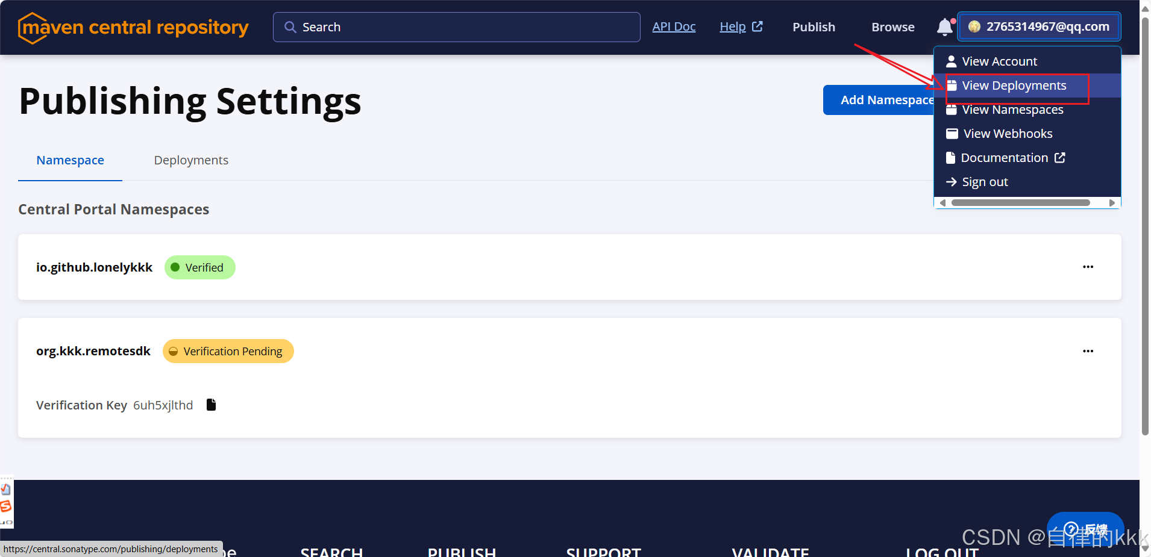Image resolution: width=1151 pixels, height=557 pixels.
Task: Copy the verification key using the copy icon
Action: pyautogui.click(x=211, y=405)
